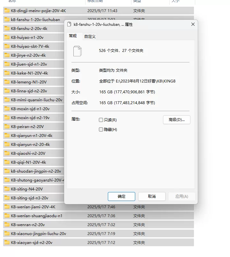Viewport: 230px width, 257px height.
Task: Select the K8-wenlan-jiami-20V-4K folder row
Action: pyautogui.click(x=33, y=207)
